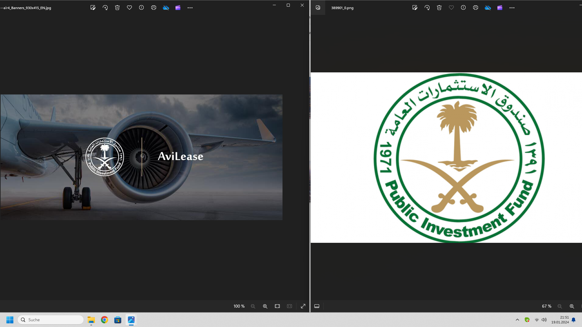Click OneDrive icon in right Photos window
The image size is (582, 327).
coord(488,8)
